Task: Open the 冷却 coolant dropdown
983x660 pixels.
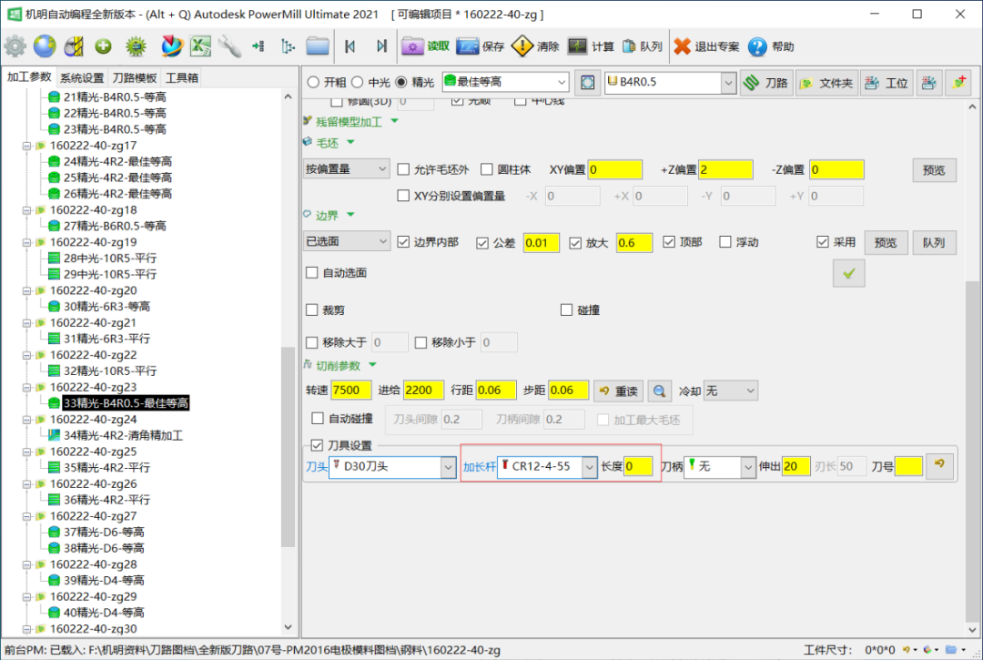Action: click(x=749, y=391)
